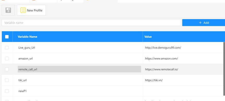This screenshot has width=225, height=101.
Task: Click the remote_call_url name field
Action: tap(79, 69)
